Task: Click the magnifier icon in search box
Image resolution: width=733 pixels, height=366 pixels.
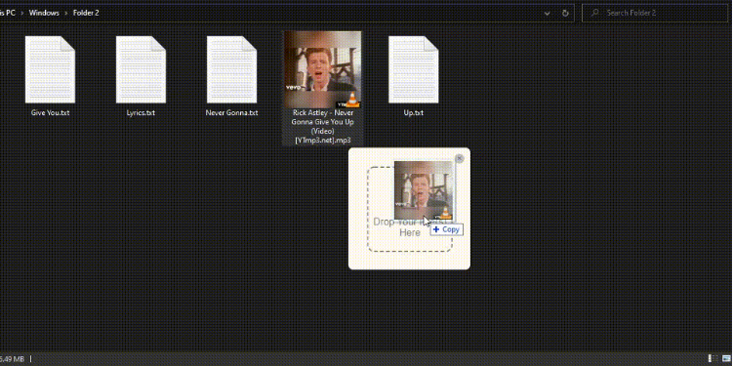Action: pyautogui.click(x=594, y=13)
